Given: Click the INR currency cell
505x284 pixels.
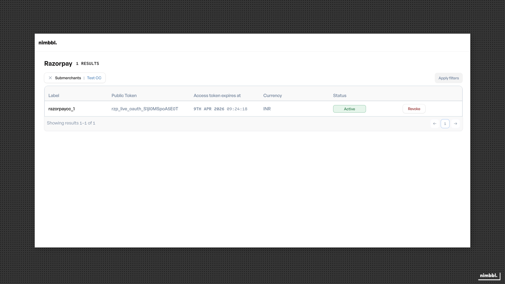Looking at the screenshot, I should 267,109.
